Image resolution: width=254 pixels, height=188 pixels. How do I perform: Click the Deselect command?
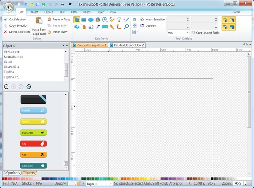[149, 25]
